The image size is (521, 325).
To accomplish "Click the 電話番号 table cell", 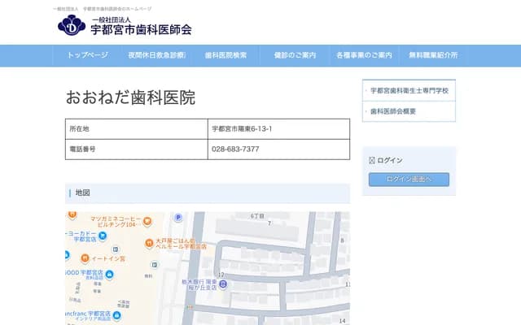I will coord(137,149).
